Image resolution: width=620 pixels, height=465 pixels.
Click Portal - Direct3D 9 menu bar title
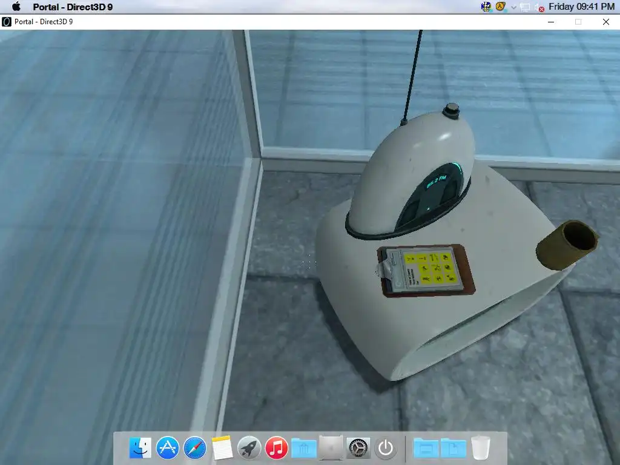coord(73,7)
